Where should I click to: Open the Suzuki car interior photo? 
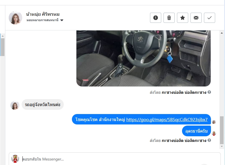tap(144, 58)
